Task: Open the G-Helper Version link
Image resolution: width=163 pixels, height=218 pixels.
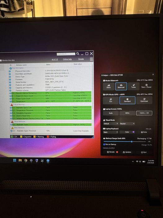Action: click(x=109, y=148)
